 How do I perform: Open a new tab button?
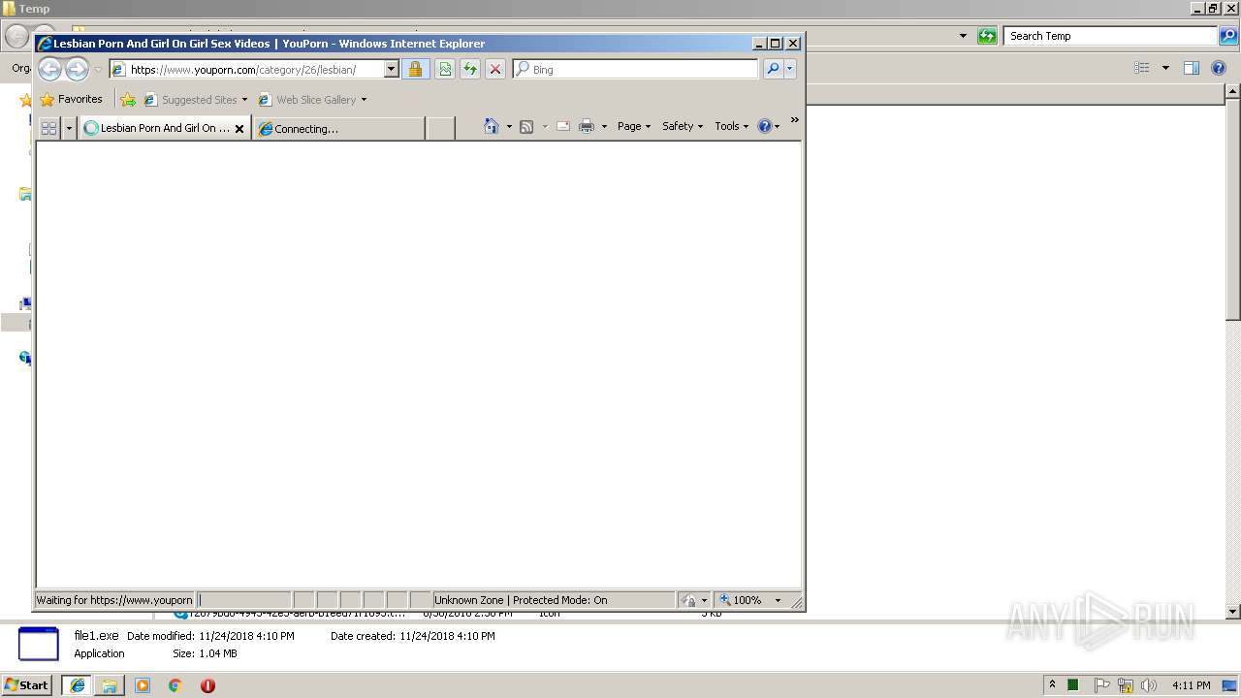tap(441, 128)
